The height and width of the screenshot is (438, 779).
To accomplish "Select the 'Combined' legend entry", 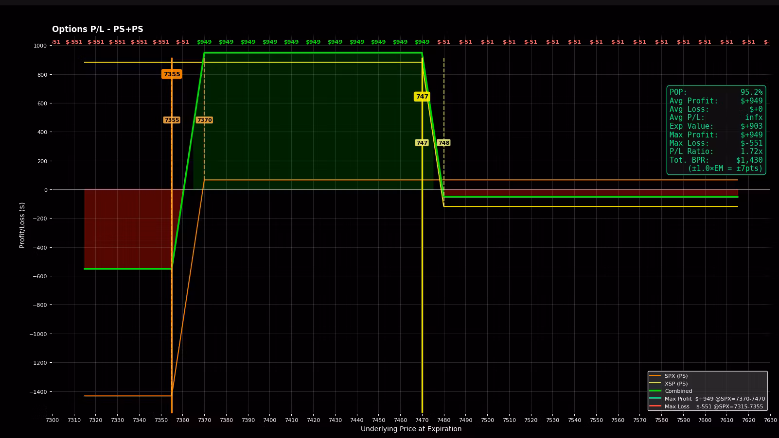I will [x=671, y=391].
